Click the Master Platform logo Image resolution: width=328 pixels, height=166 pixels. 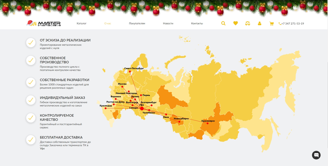coord(43,23)
